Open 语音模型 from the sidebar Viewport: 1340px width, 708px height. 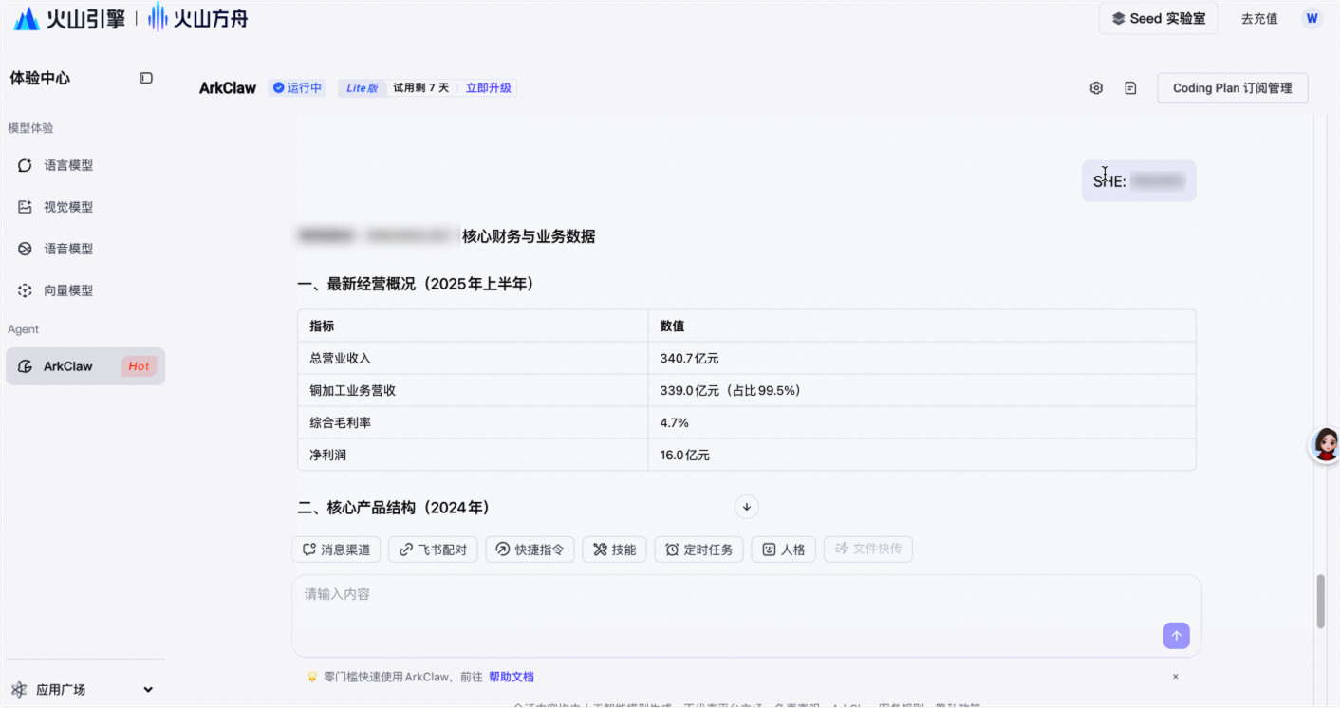point(68,249)
